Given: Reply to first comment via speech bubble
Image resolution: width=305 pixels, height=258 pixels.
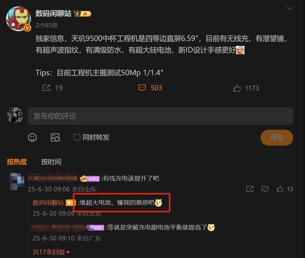Looking at the screenshot, I should click(x=265, y=189).
